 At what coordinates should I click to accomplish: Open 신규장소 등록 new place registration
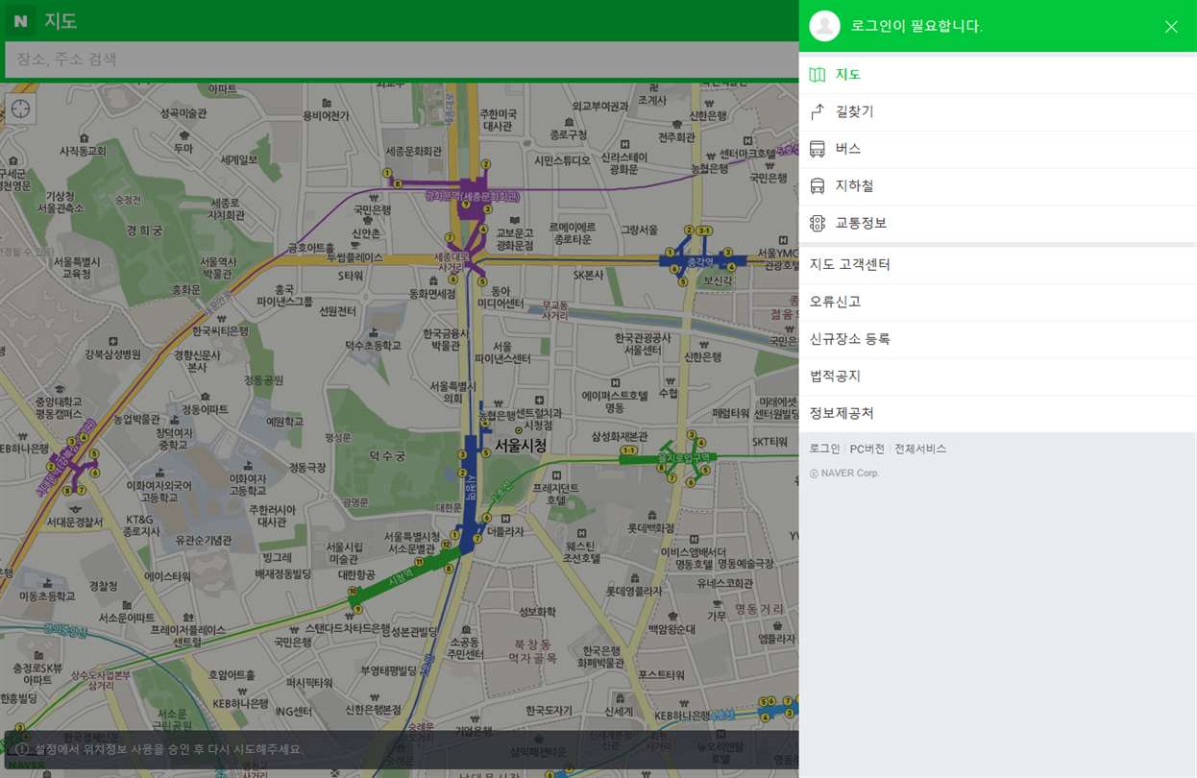(x=997, y=339)
